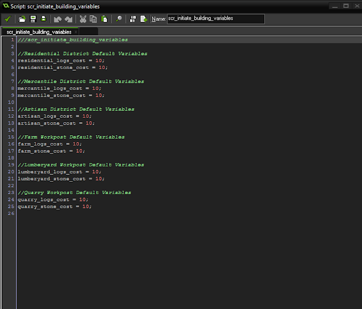The width and height of the screenshot is (362, 309).
Task: Place cursor on lumberyard_stone_cost line
Action: point(61,178)
